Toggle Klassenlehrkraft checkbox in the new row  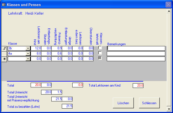point(100,58)
